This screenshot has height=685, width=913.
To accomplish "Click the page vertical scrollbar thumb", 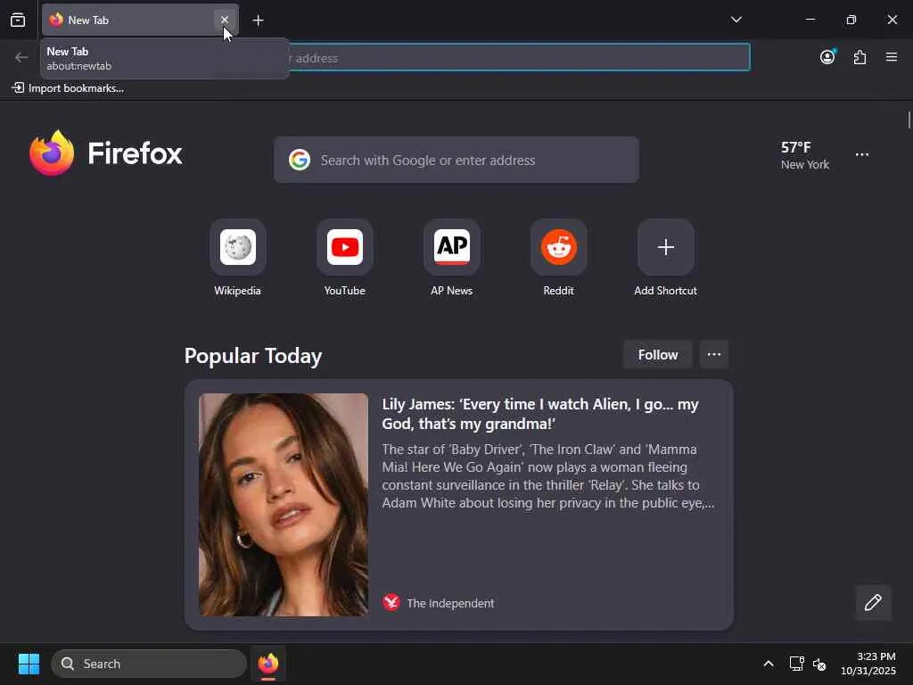I will 909,120.
